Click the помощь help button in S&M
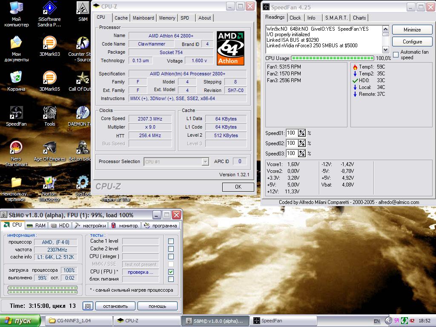The height and width of the screenshot is (327, 436). coord(158,306)
